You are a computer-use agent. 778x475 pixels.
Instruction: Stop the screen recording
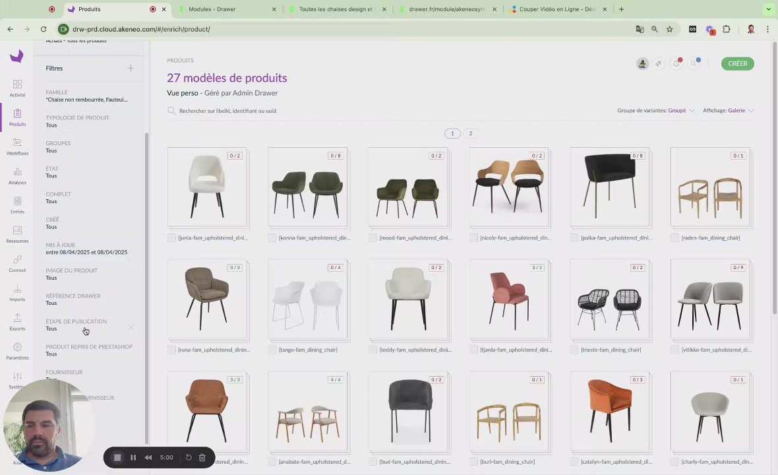click(117, 458)
